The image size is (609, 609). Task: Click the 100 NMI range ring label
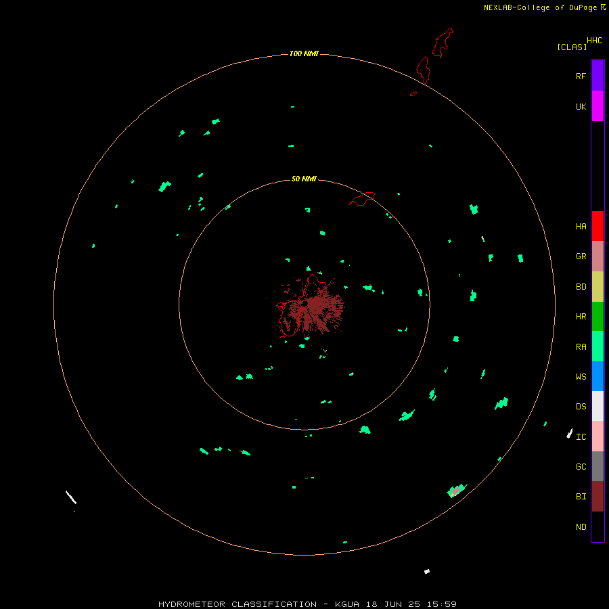(304, 53)
